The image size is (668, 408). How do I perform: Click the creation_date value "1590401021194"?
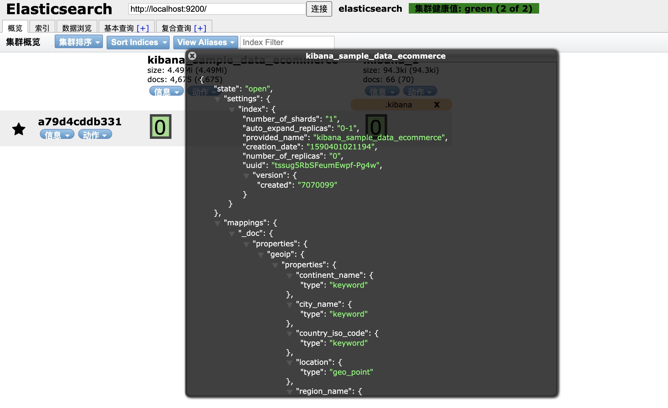pyautogui.click(x=340, y=147)
